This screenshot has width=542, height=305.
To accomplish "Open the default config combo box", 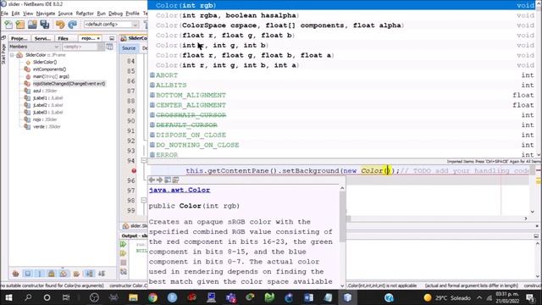I will (x=111, y=25).
